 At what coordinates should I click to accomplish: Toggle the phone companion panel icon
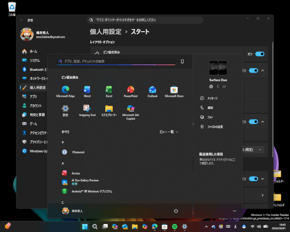point(182,61)
